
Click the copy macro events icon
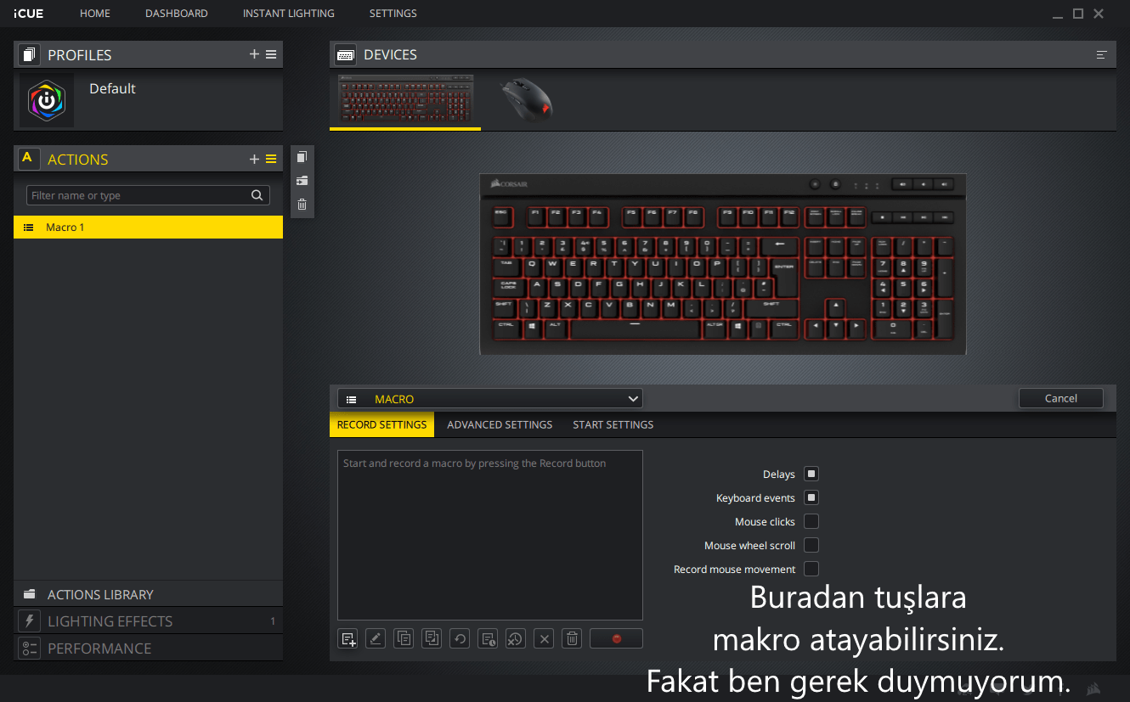point(404,639)
